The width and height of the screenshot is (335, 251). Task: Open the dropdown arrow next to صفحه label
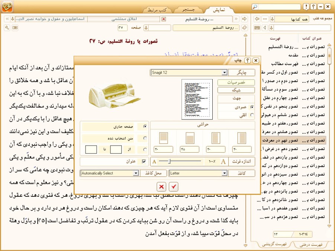click(146, 28)
